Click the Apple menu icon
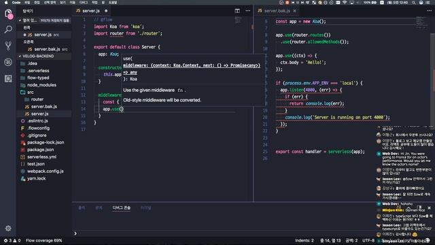Viewport: 435px width, 245px height. click(x=6, y=3)
